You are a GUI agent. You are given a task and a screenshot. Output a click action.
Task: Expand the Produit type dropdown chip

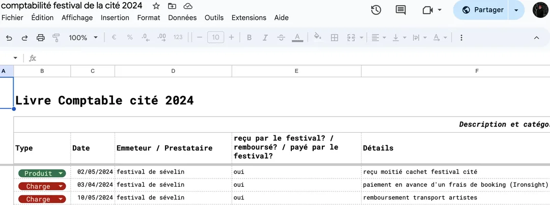[x=61, y=173]
